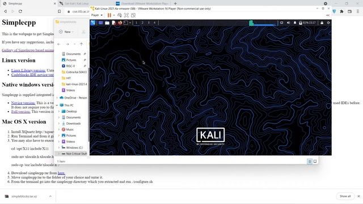
Task: Open the browser hamburger menu
Action: point(358,11)
